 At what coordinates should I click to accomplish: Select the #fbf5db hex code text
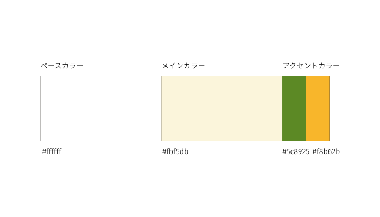click(x=175, y=151)
